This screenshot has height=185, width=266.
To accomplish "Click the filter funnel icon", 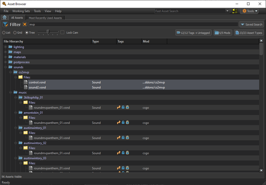I will tap(5, 24).
